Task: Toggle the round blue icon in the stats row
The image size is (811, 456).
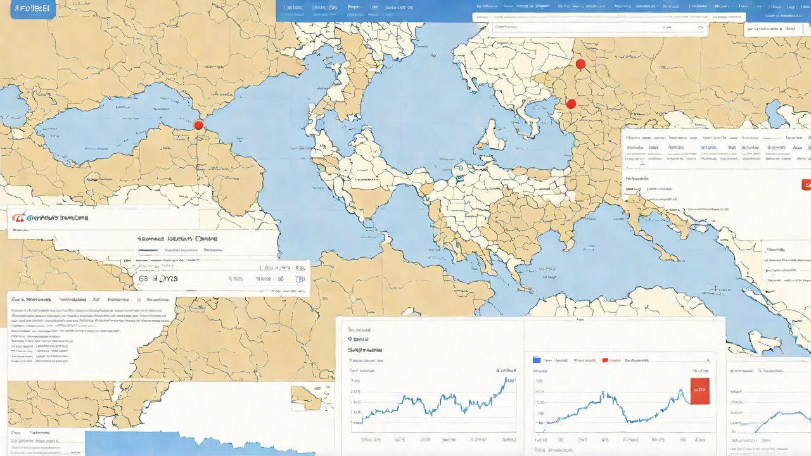Action: pyautogui.click(x=300, y=279)
